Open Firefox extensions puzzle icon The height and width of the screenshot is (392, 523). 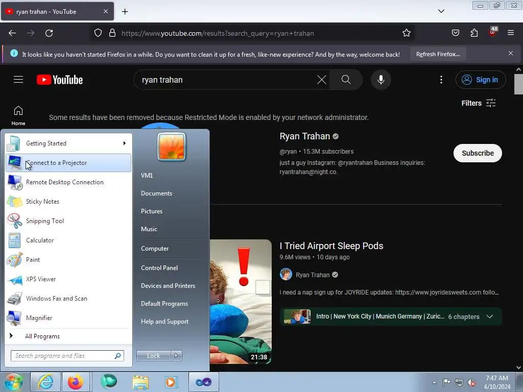474,33
